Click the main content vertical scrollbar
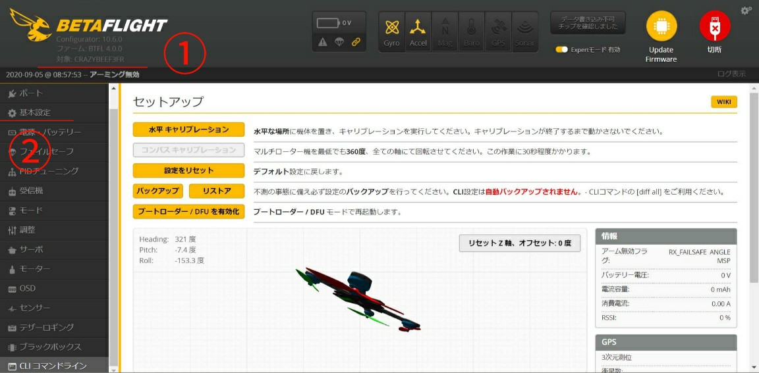The image size is (759, 373). coord(754,188)
